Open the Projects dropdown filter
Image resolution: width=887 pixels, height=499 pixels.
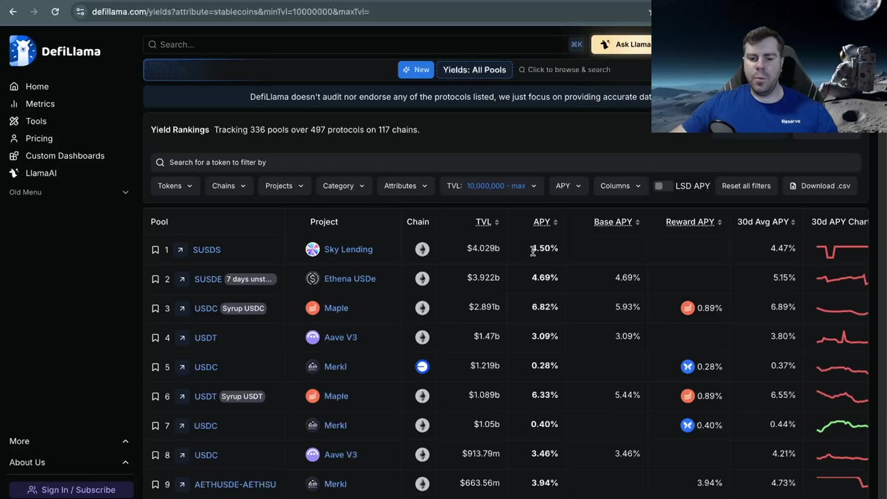[284, 186]
